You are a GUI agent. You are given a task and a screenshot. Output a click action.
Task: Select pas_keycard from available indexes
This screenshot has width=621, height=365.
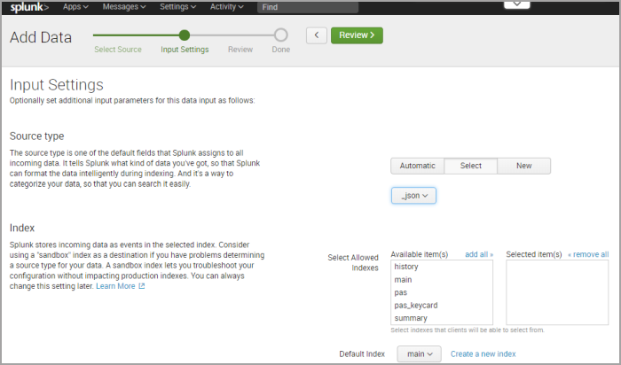(x=416, y=306)
